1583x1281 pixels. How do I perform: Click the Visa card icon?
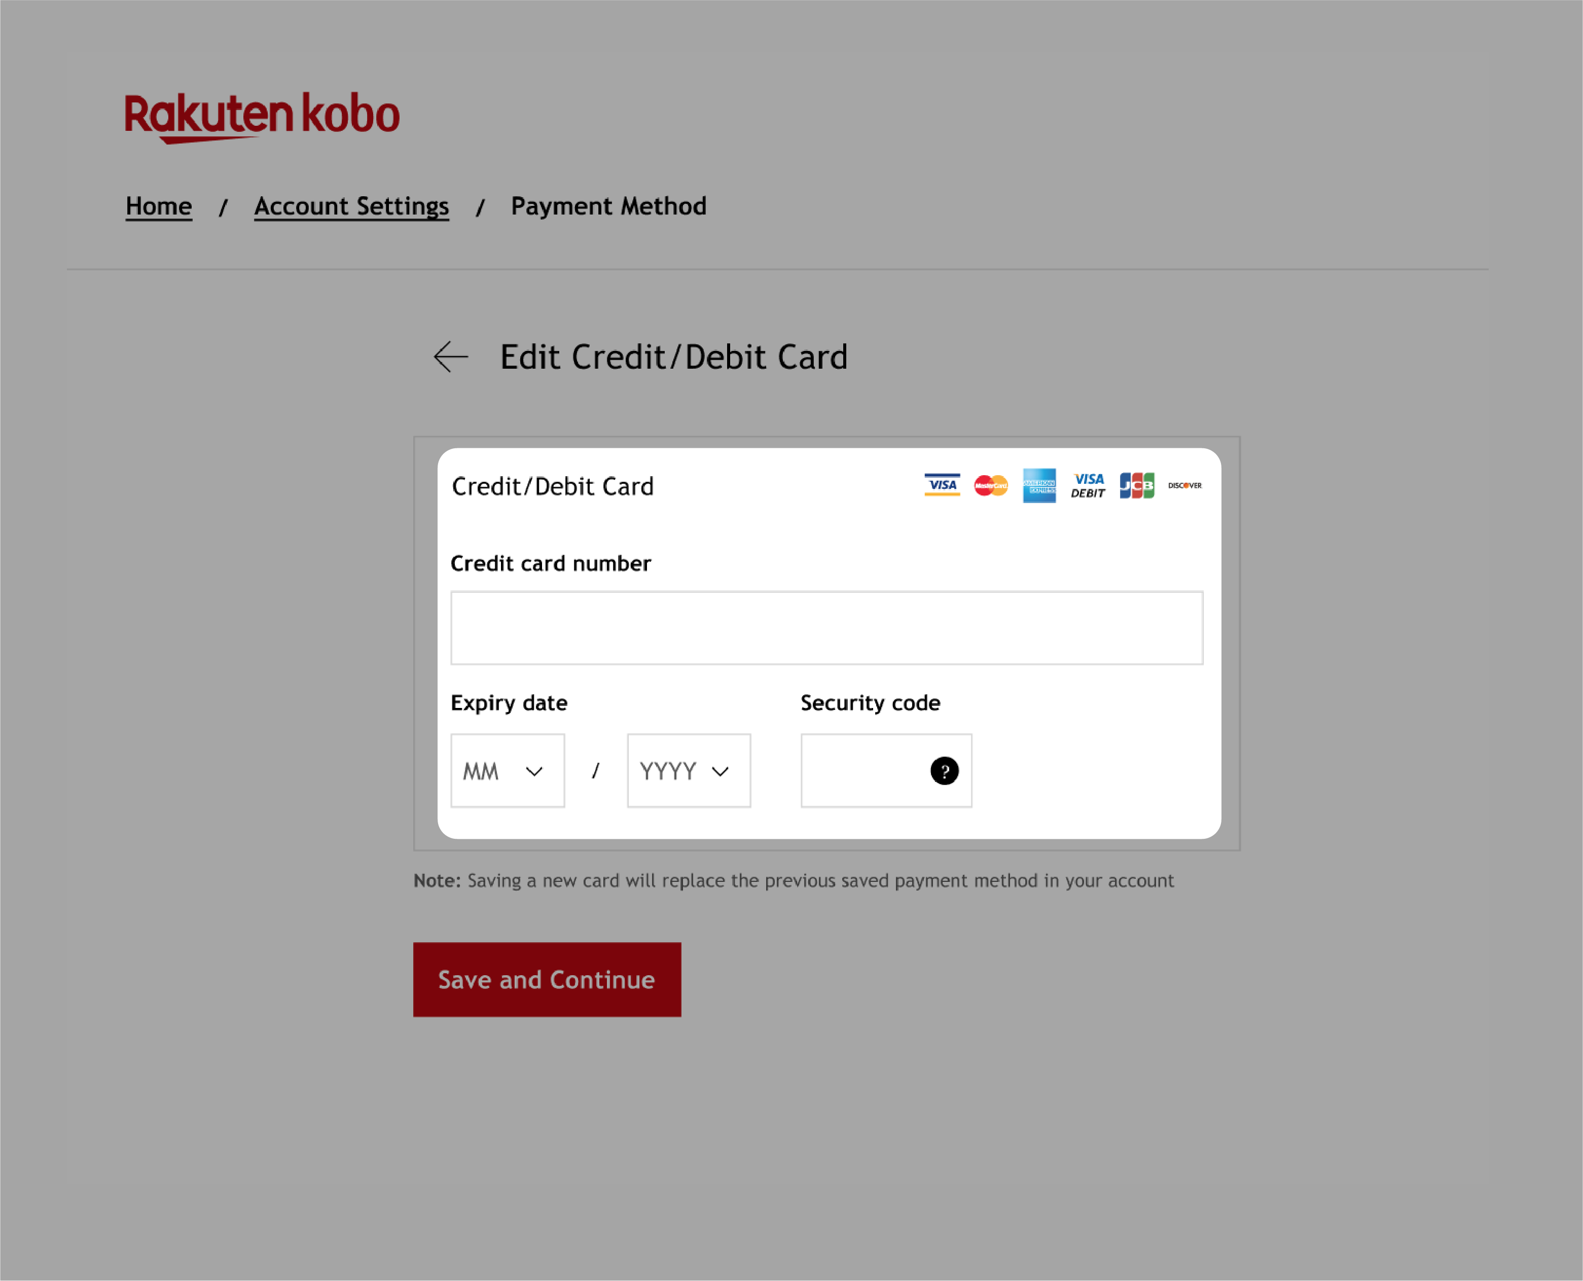click(x=940, y=485)
